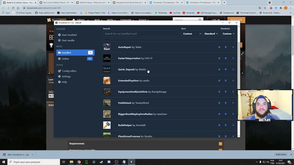This screenshot has height=165, width=294.
Task: Expand the BuildHelper mod row chevron
Action: (x=233, y=125)
